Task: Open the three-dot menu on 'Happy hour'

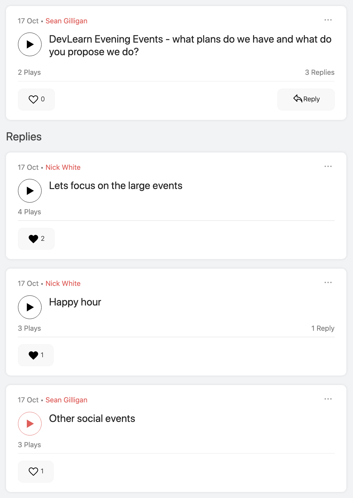Action: tap(328, 282)
